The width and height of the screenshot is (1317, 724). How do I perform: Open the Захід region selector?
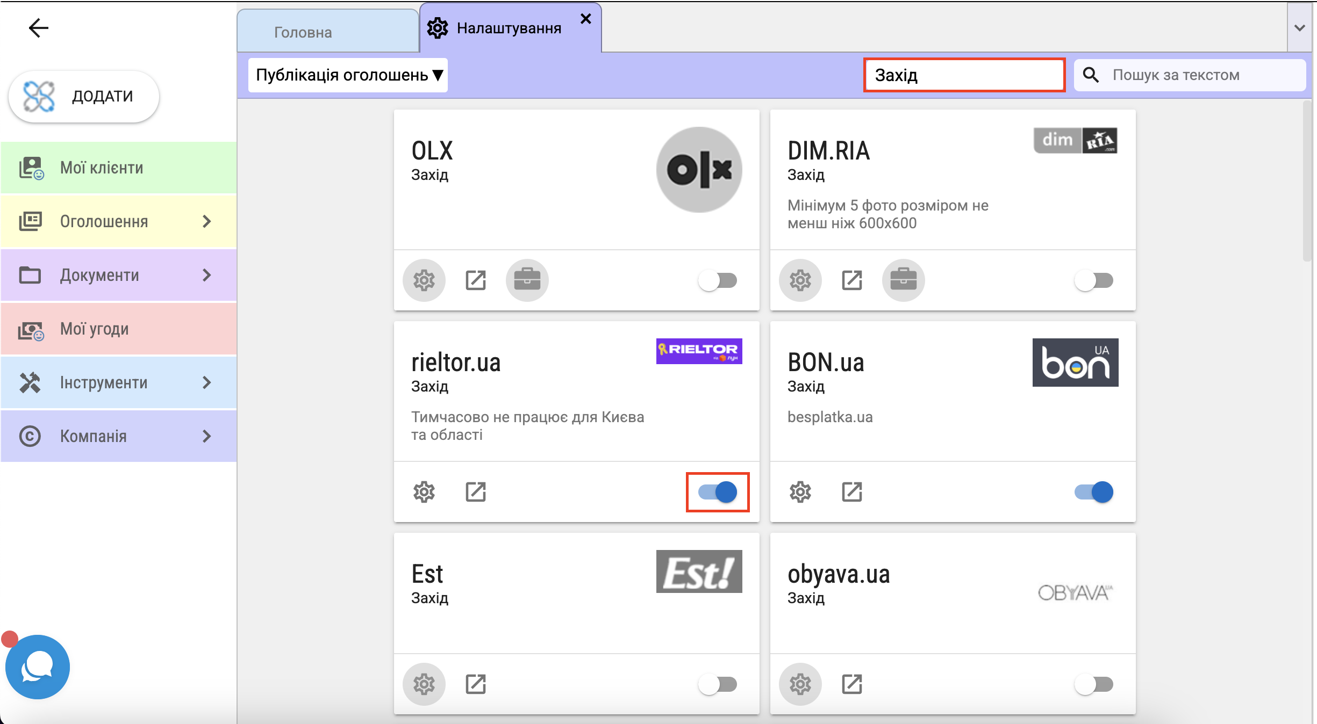tap(964, 75)
